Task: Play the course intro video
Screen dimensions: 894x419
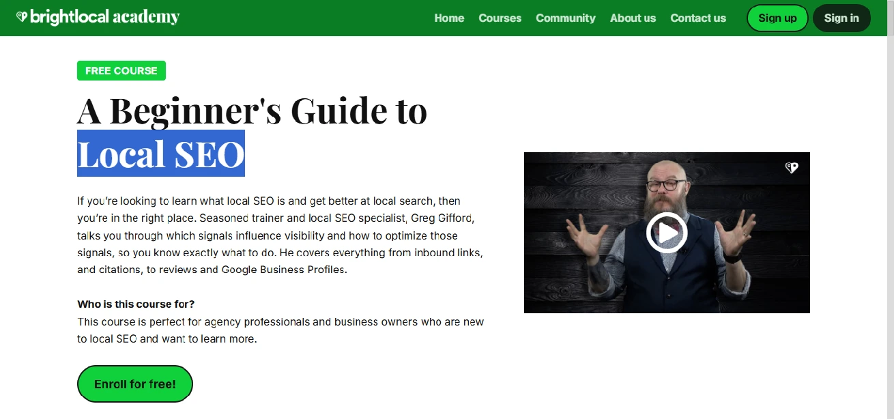Action: (x=667, y=233)
